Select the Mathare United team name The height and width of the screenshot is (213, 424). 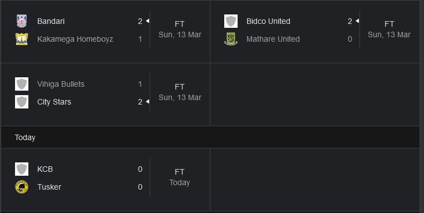point(273,39)
